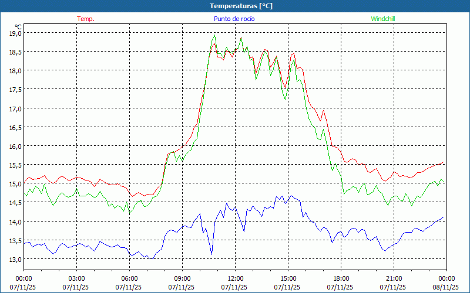Select the green Windchill legend label
This screenshot has width=470, height=293.
pos(383,19)
